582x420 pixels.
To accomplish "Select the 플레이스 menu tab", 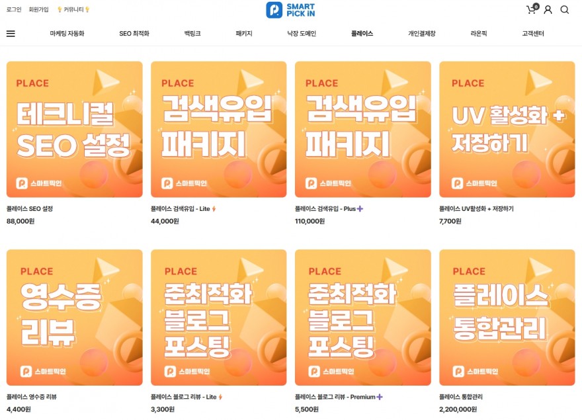I will (x=362, y=34).
